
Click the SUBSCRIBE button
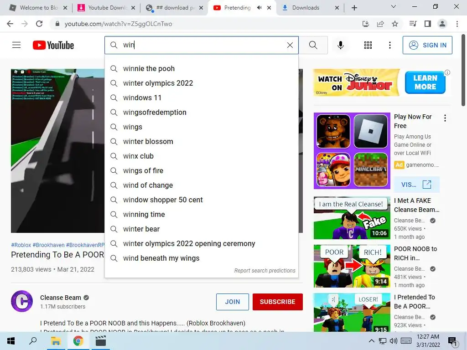(x=278, y=302)
